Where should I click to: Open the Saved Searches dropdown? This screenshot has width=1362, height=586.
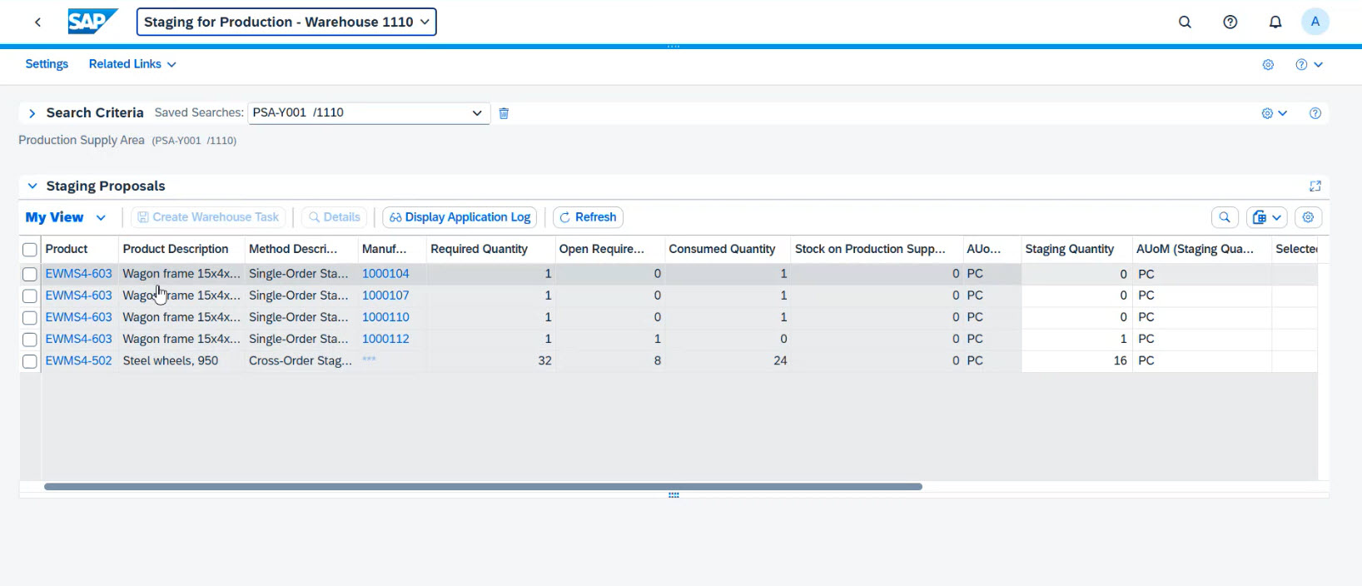(x=477, y=113)
